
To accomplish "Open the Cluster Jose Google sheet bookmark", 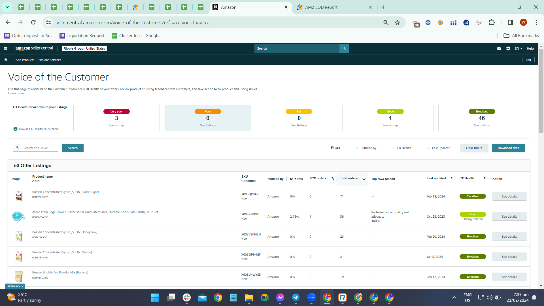I will [136, 36].
